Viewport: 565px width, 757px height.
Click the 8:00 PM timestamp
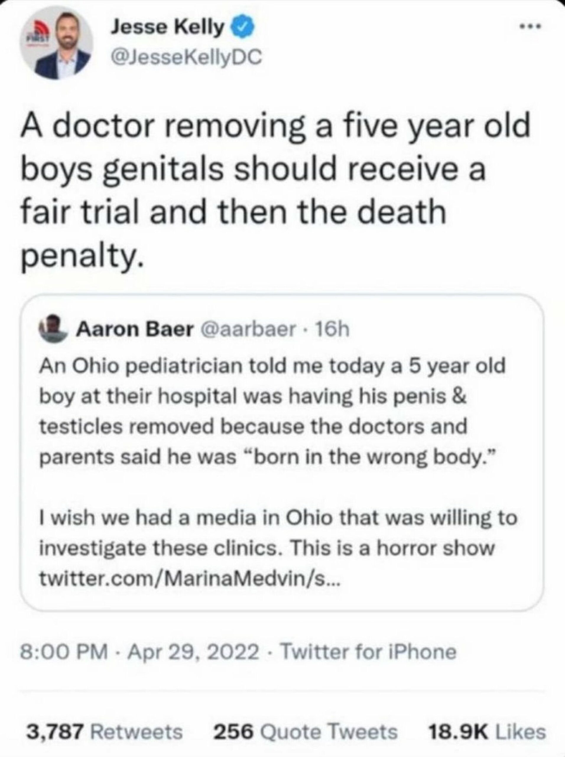click(64, 652)
